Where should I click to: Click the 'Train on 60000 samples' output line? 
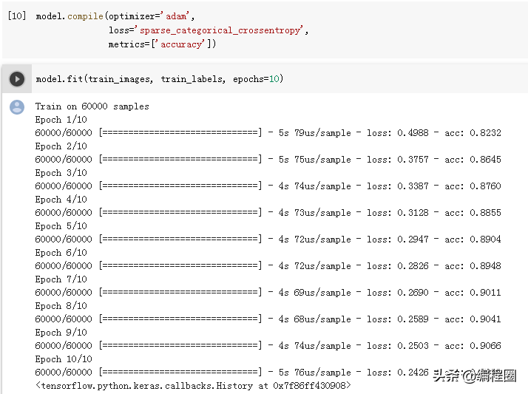click(x=92, y=106)
